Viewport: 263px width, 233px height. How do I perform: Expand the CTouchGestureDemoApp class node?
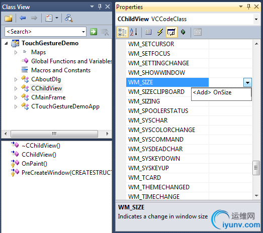click(x=16, y=106)
